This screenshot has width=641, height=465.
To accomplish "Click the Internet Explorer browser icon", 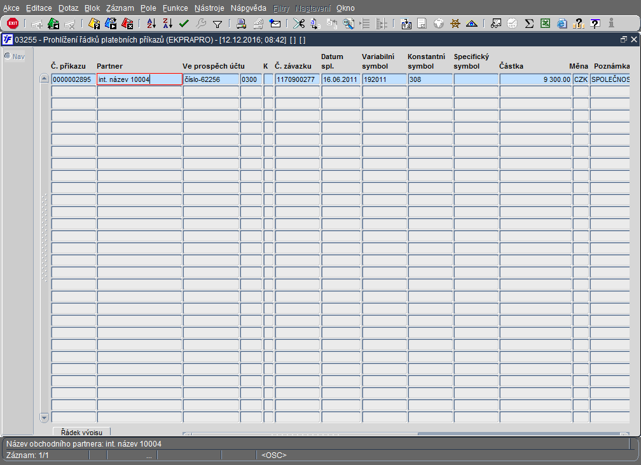I will coord(562,24).
